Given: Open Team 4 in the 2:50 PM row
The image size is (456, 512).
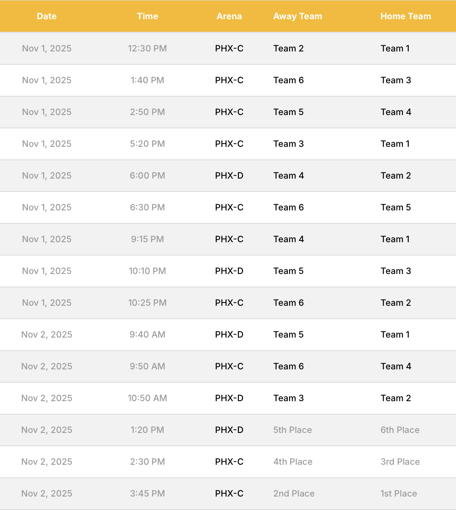Looking at the screenshot, I should 395,112.
